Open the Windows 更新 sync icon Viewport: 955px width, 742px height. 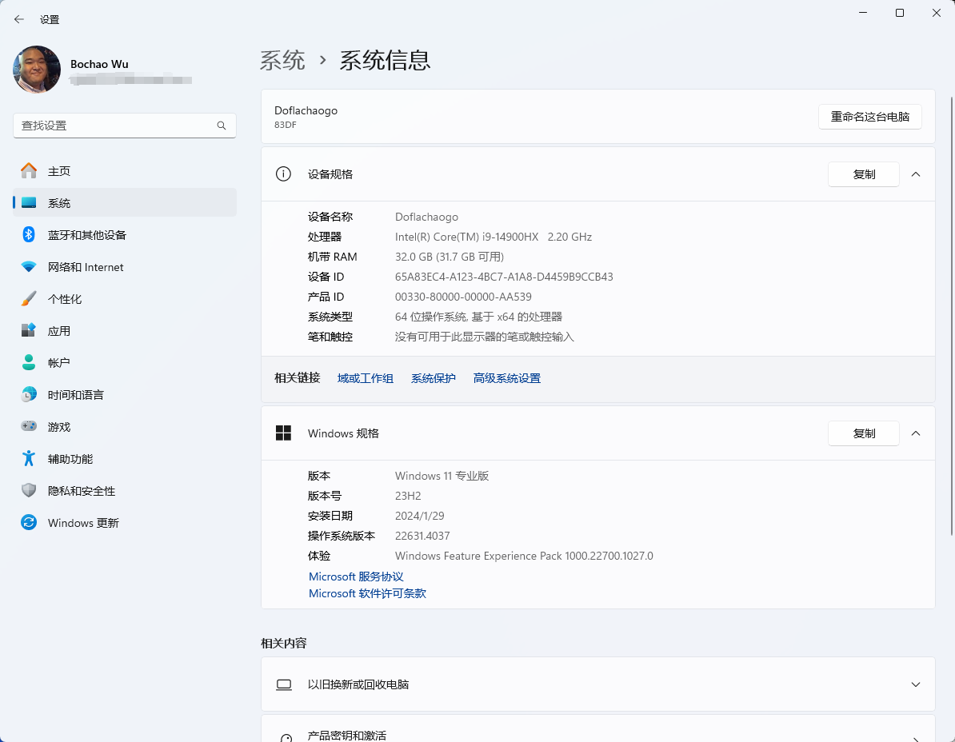[29, 522]
